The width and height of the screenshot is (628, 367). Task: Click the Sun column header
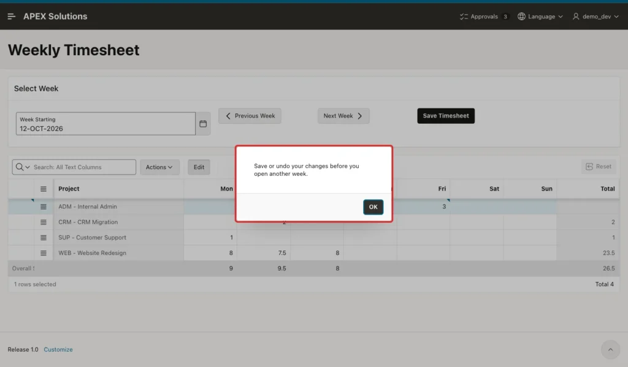tap(530, 189)
